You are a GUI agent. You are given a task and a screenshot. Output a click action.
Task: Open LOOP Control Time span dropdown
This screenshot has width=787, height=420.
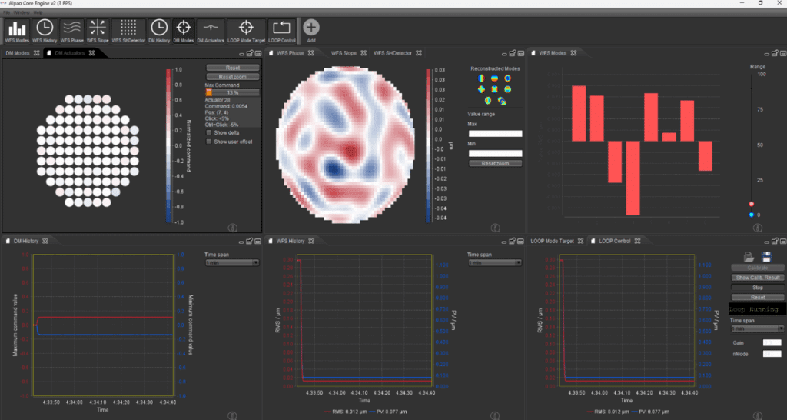pyautogui.click(x=757, y=327)
